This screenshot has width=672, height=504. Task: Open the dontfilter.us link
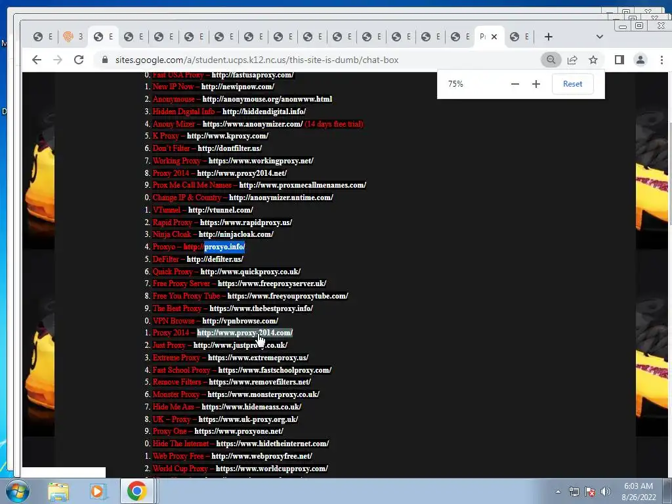(x=230, y=148)
